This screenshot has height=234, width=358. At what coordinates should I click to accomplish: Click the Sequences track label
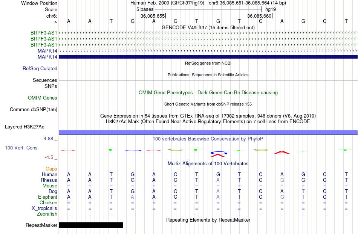pos(45,80)
